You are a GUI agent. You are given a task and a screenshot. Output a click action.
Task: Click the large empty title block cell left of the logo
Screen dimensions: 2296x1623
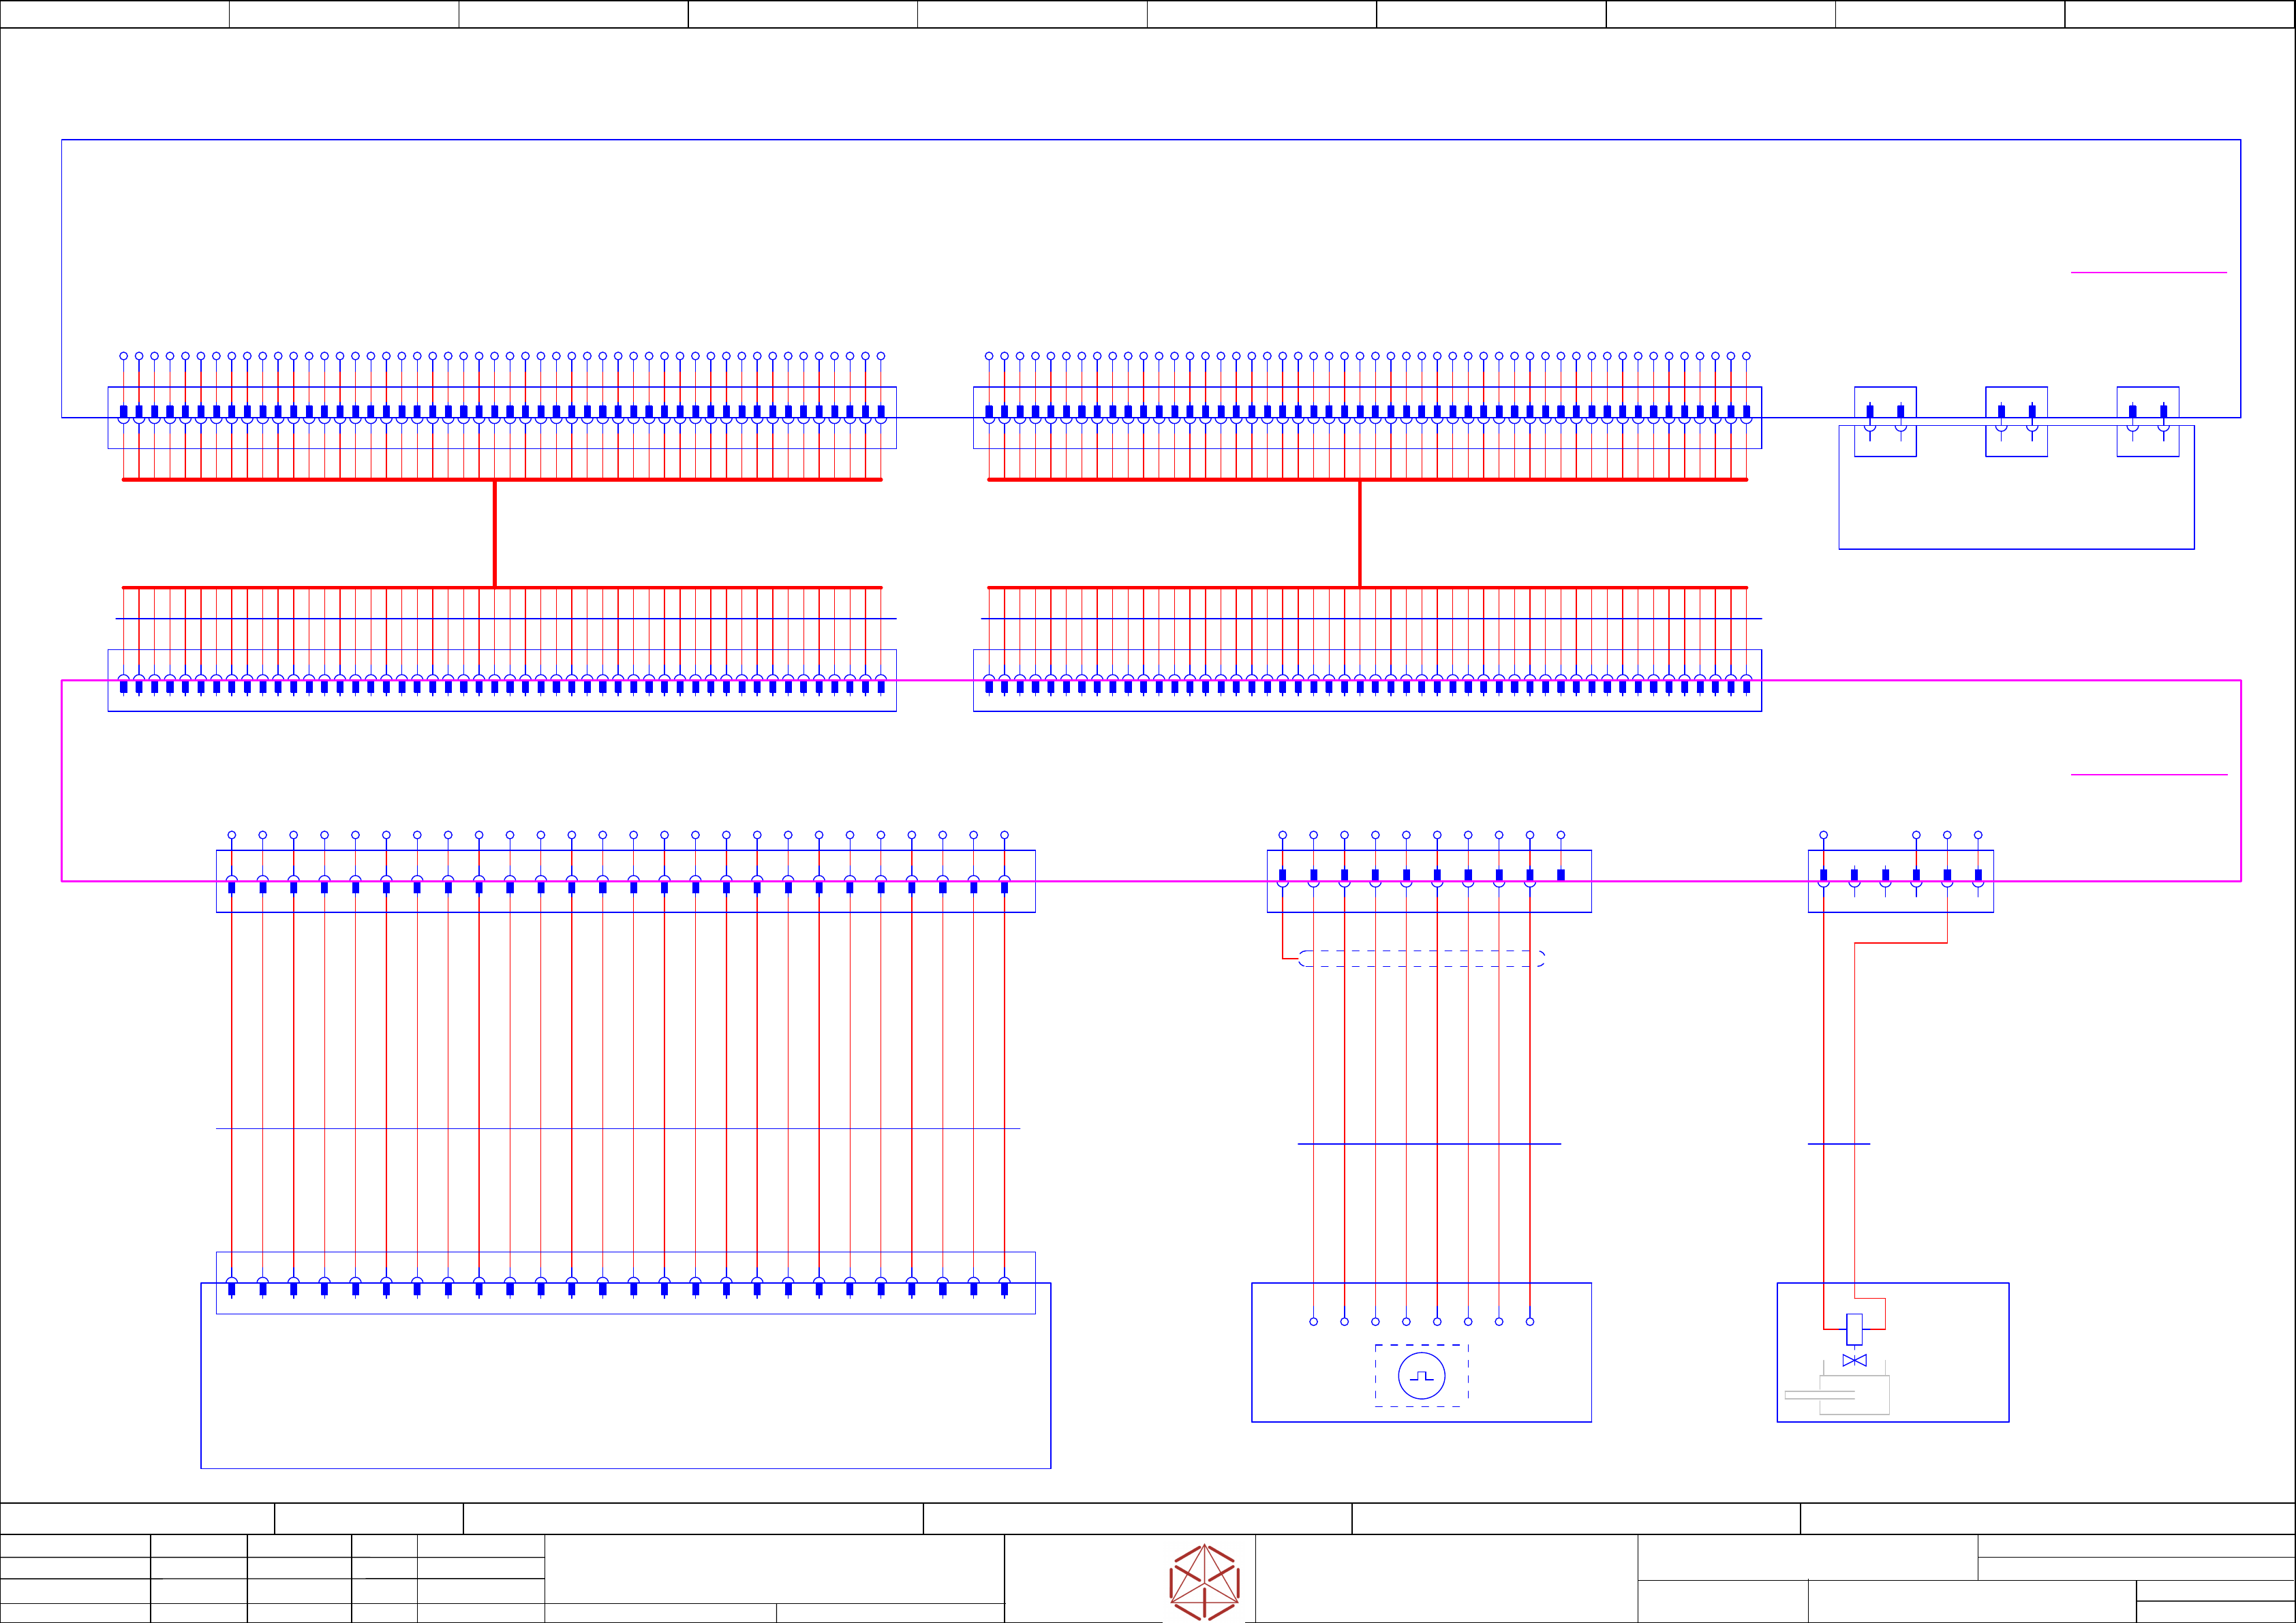tap(774, 1568)
